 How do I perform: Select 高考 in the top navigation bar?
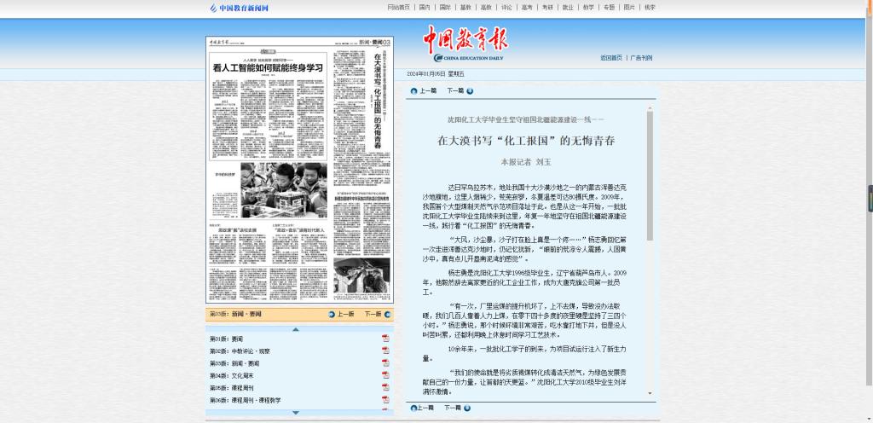527,7
